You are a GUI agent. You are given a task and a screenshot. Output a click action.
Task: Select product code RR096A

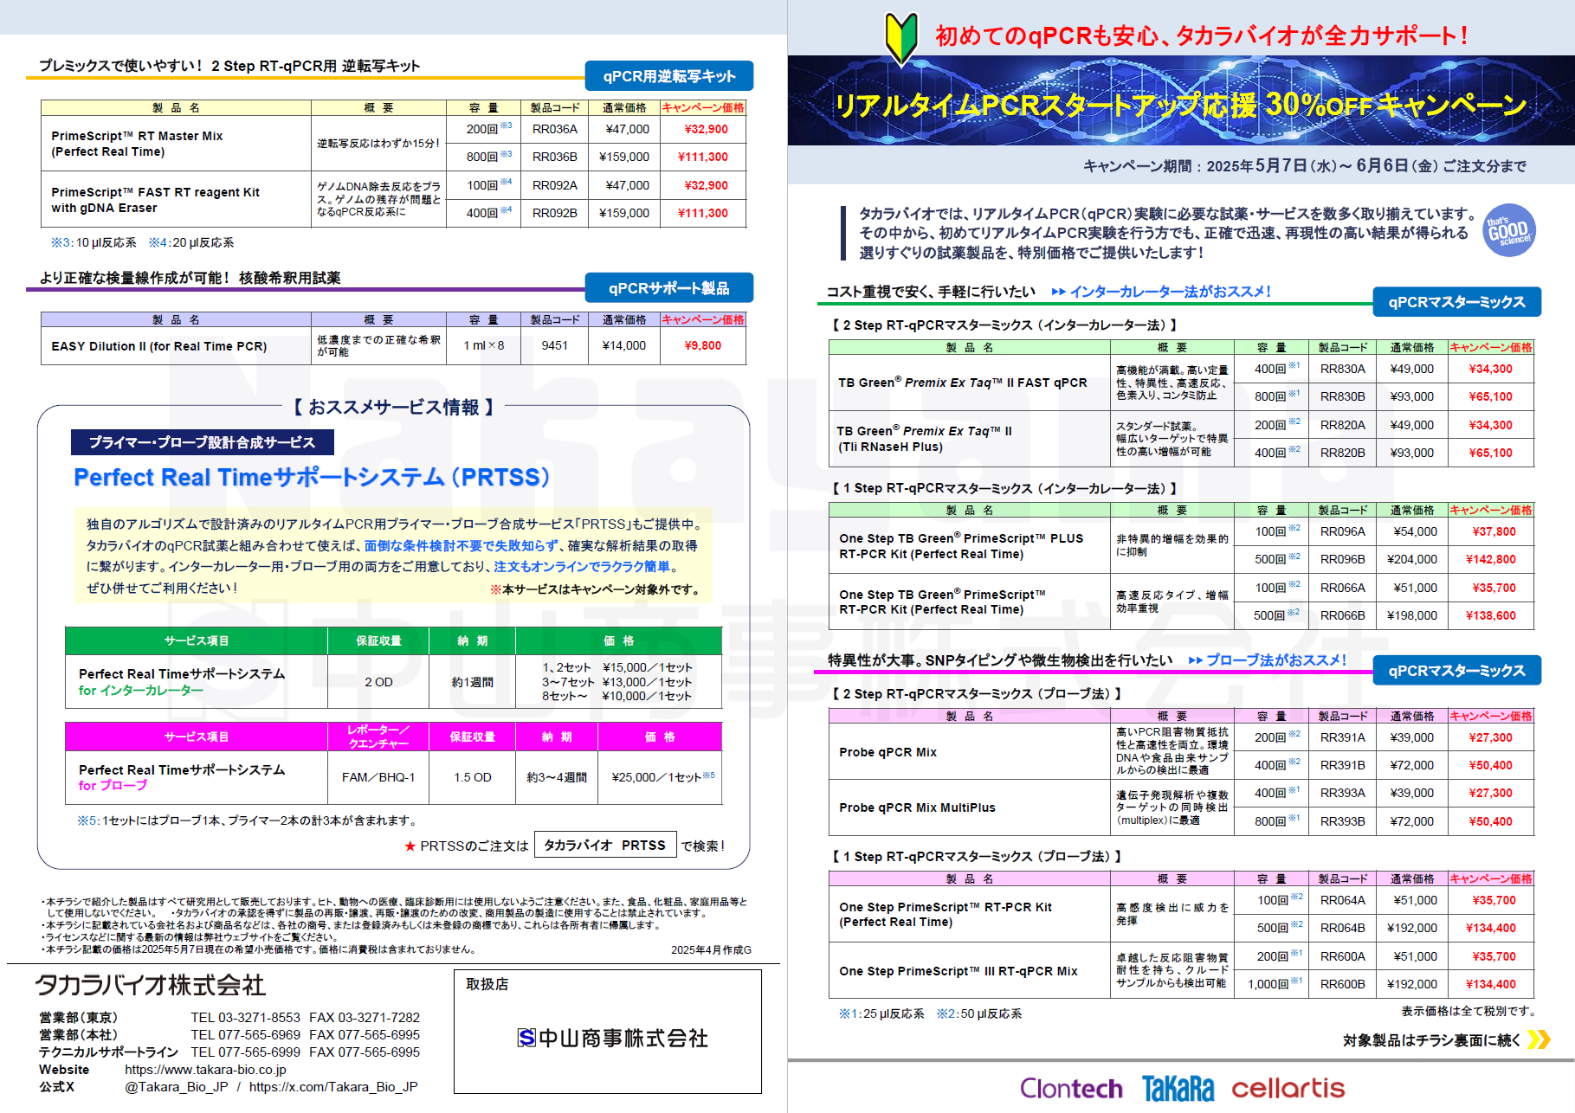click(x=1343, y=531)
